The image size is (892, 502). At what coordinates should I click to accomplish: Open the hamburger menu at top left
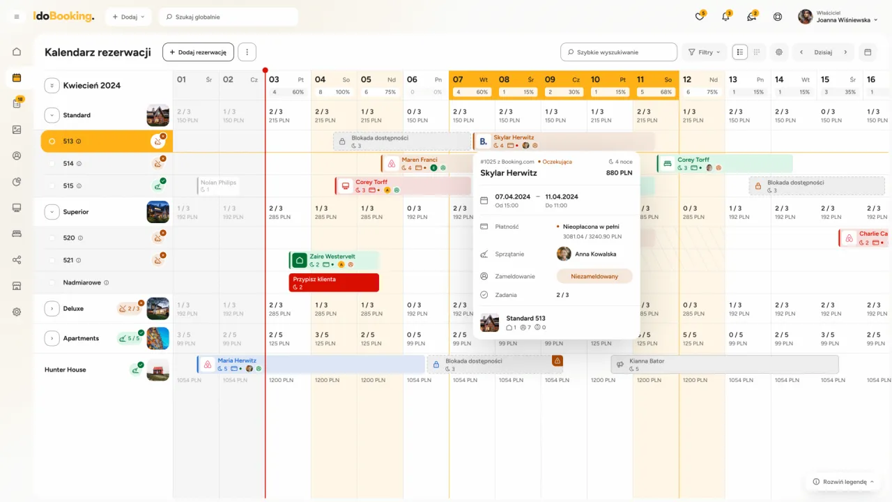coord(17,17)
